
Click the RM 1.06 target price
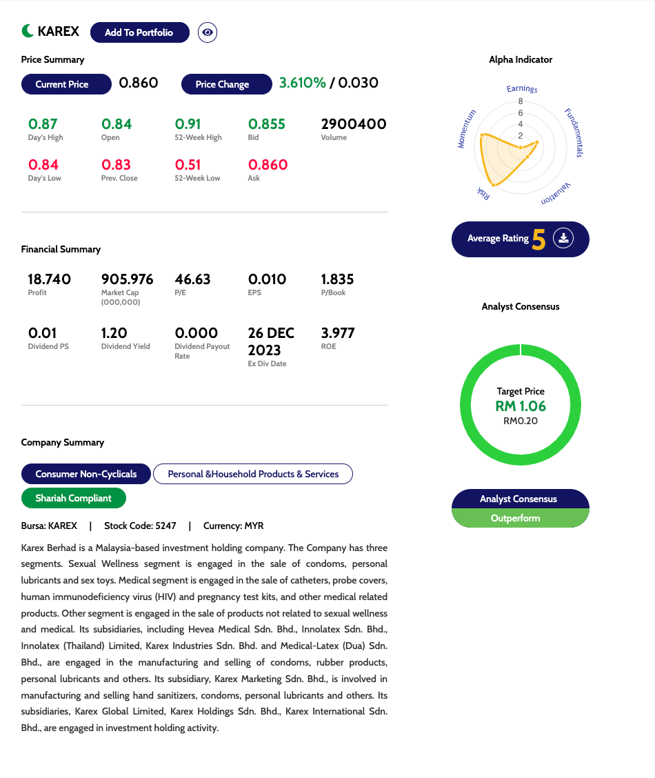point(521,406)
